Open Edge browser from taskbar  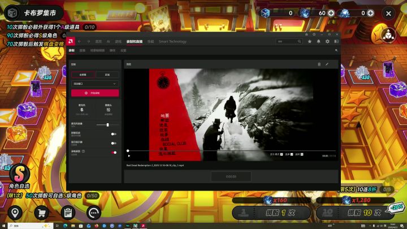pyautogui.click(x=65, y=226)
